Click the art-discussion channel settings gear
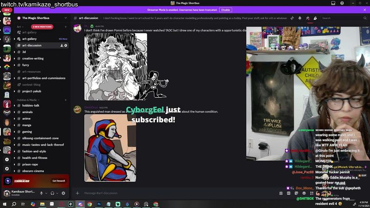 tap(66, 45)
